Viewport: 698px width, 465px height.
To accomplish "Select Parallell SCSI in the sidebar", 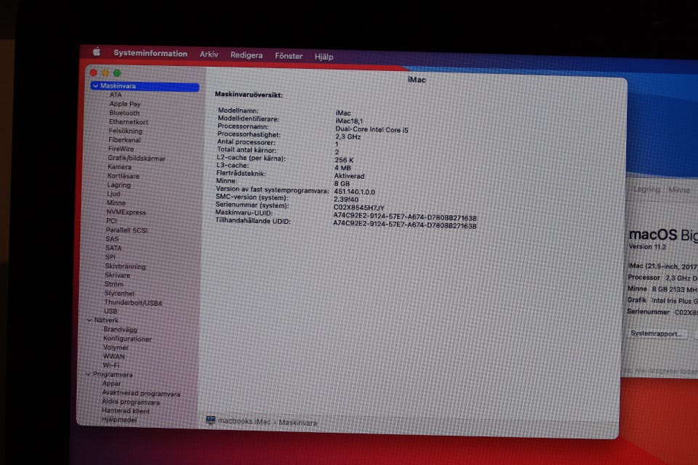I will (127, 230).
